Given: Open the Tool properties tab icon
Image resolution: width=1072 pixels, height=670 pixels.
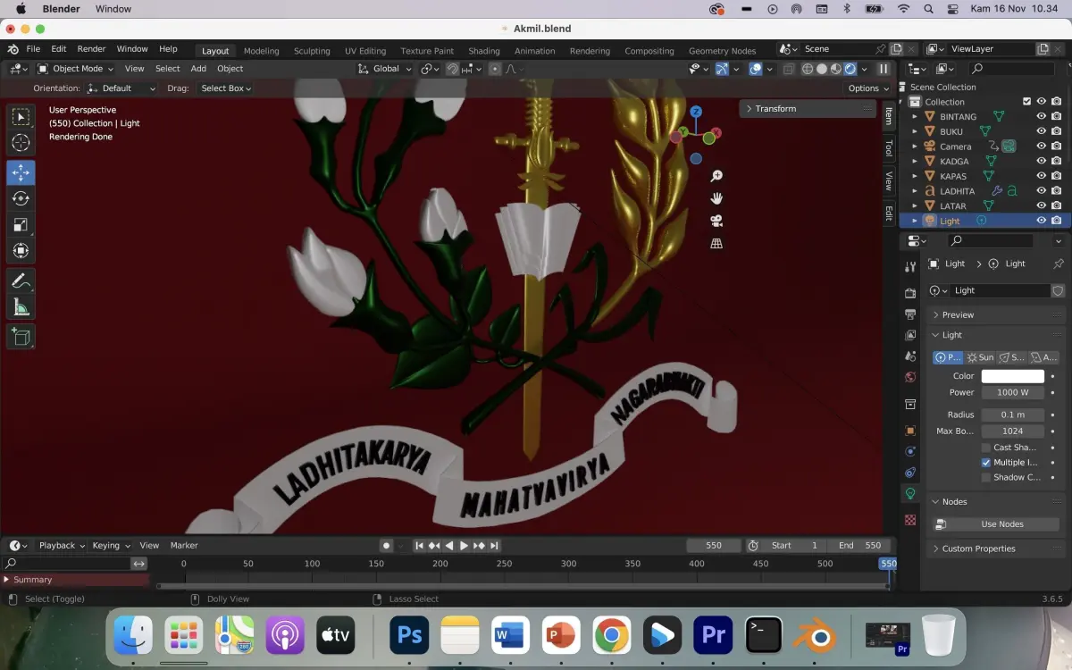Looking at the screenshot, I should point(910,267).
